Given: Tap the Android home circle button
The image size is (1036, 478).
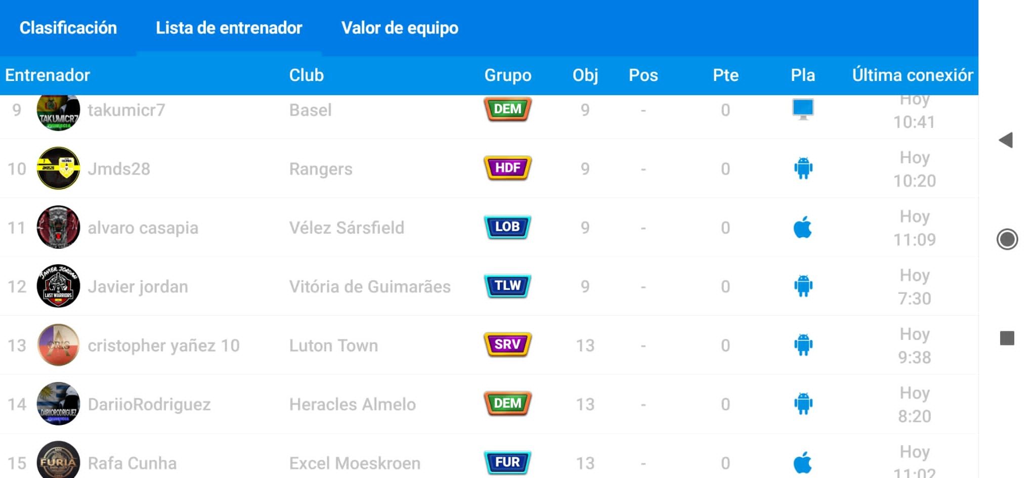Looking at the screenshot, I should tap(1007, 239).
